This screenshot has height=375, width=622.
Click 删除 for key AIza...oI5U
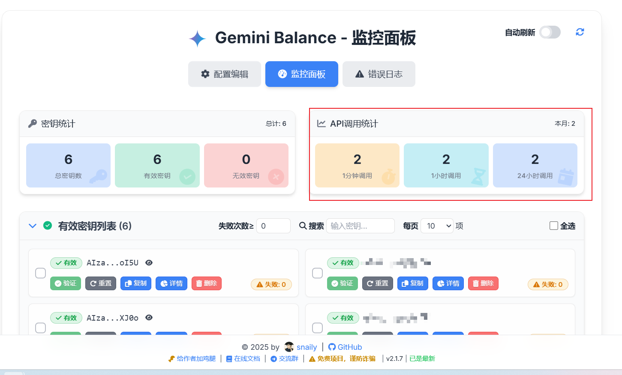(207, 283)
